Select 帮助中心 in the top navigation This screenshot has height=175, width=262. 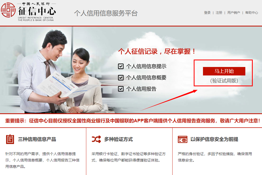tap(252, 13)
